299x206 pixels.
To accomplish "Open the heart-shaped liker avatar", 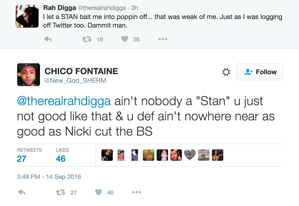I will (x=190, y=155).
